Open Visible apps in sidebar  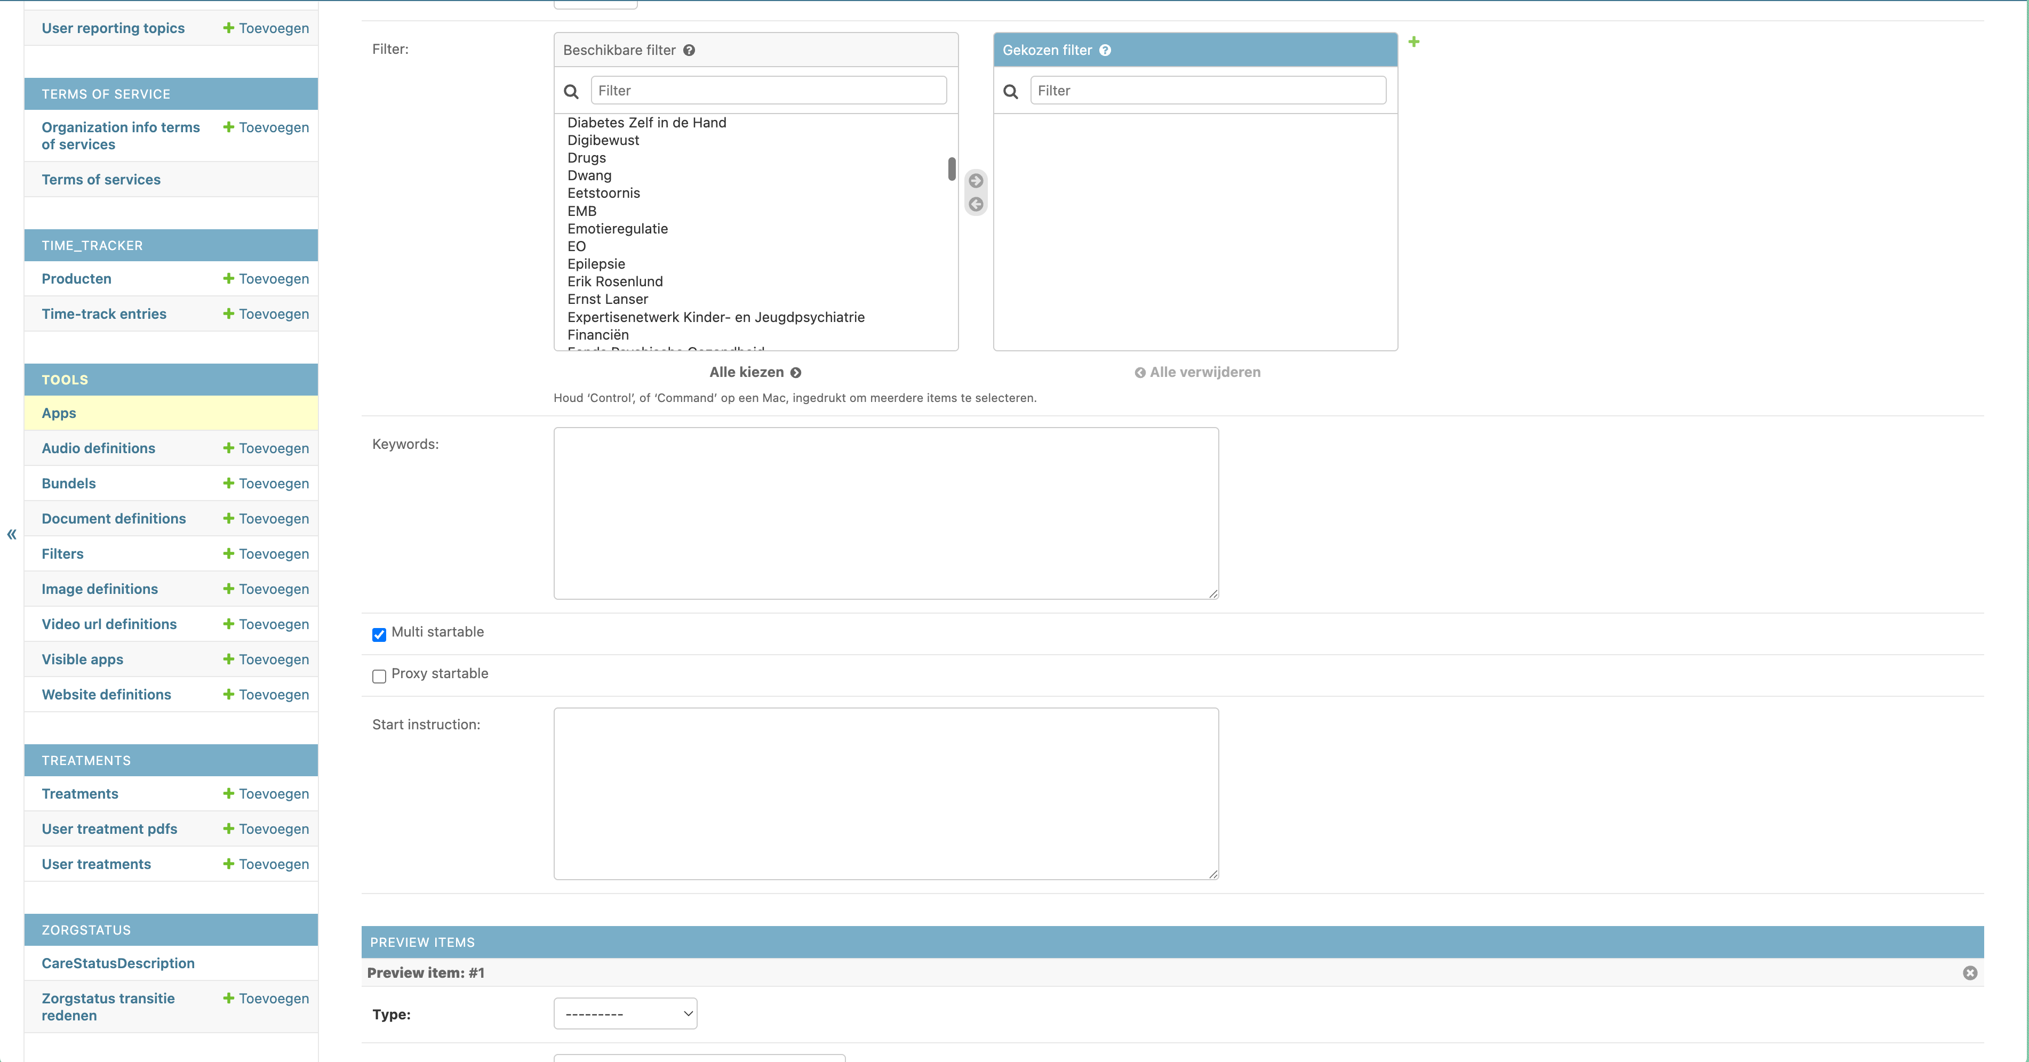click(x=83, y=659)
